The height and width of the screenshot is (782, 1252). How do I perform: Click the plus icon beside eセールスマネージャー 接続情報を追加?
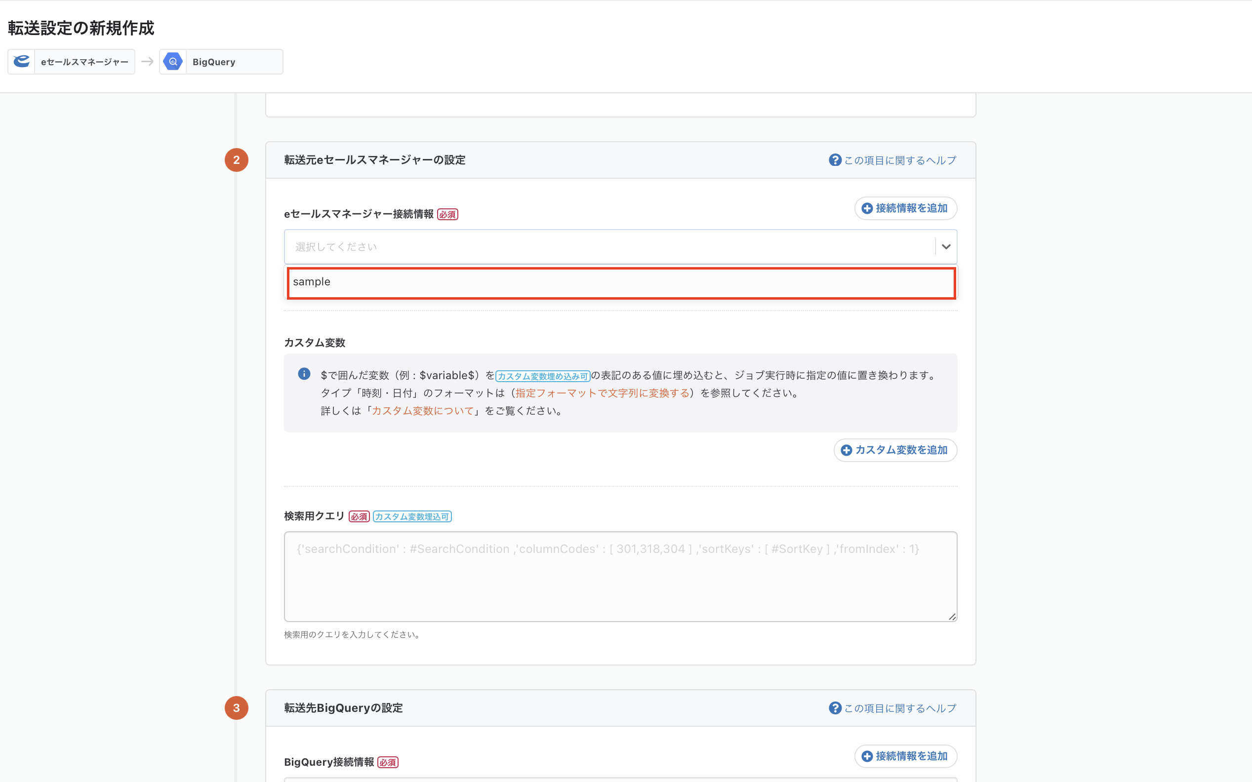point(867,208)
